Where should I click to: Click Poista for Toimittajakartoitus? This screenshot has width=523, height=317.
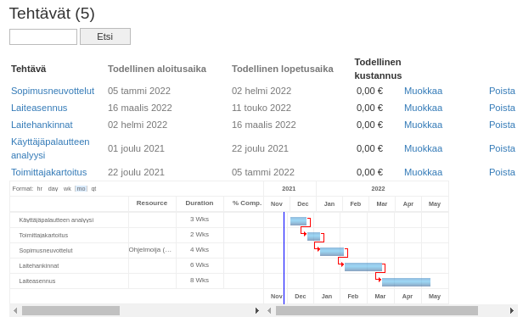click(x=502, y=172)
